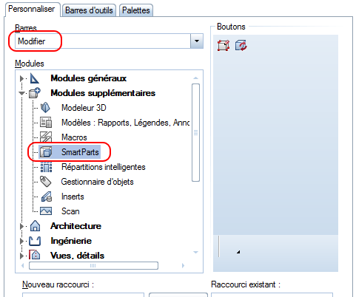Click the vertical scrollbar of Modules list
Screen dimensions: 356x297
click(195, 133)
